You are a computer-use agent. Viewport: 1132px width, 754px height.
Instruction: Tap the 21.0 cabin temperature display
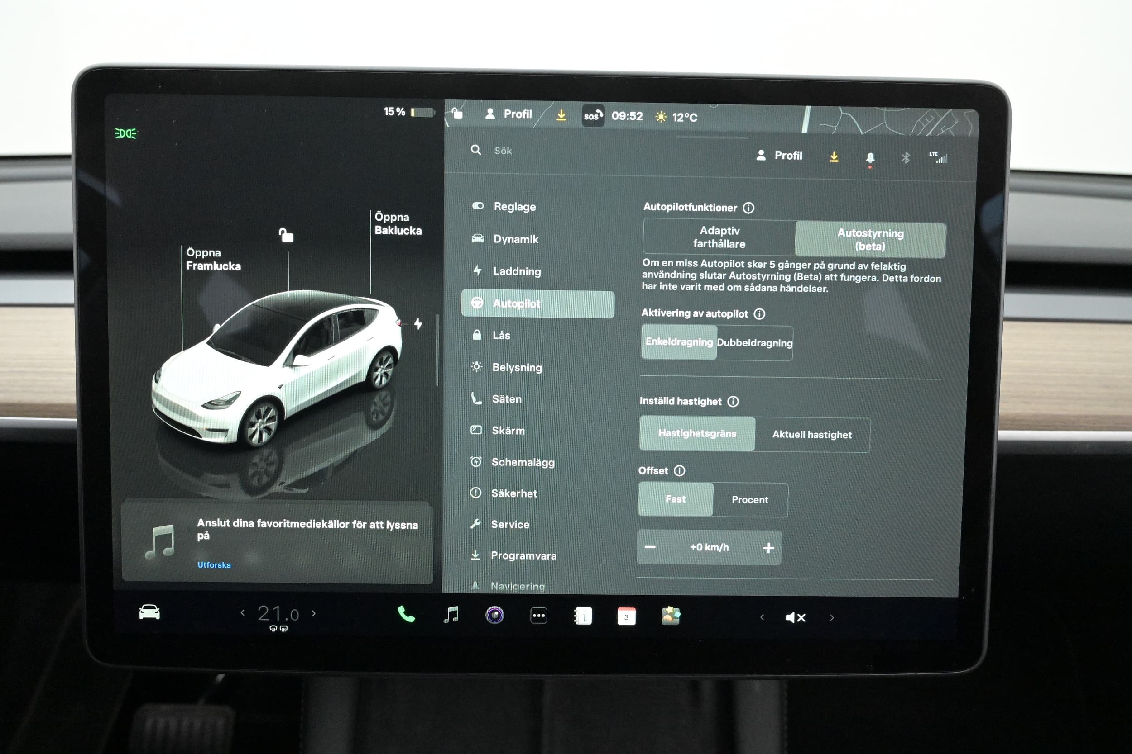pyautogui.click(x=278, y=614)
